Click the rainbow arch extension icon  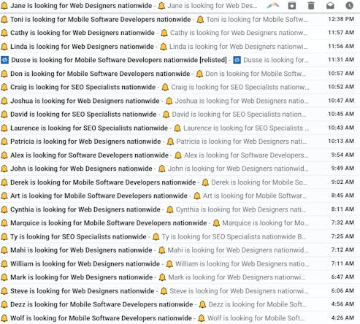[272, 6]
